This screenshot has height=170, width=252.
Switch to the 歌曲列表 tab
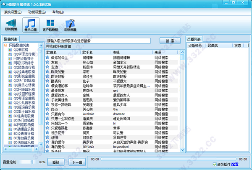(11, 39)
